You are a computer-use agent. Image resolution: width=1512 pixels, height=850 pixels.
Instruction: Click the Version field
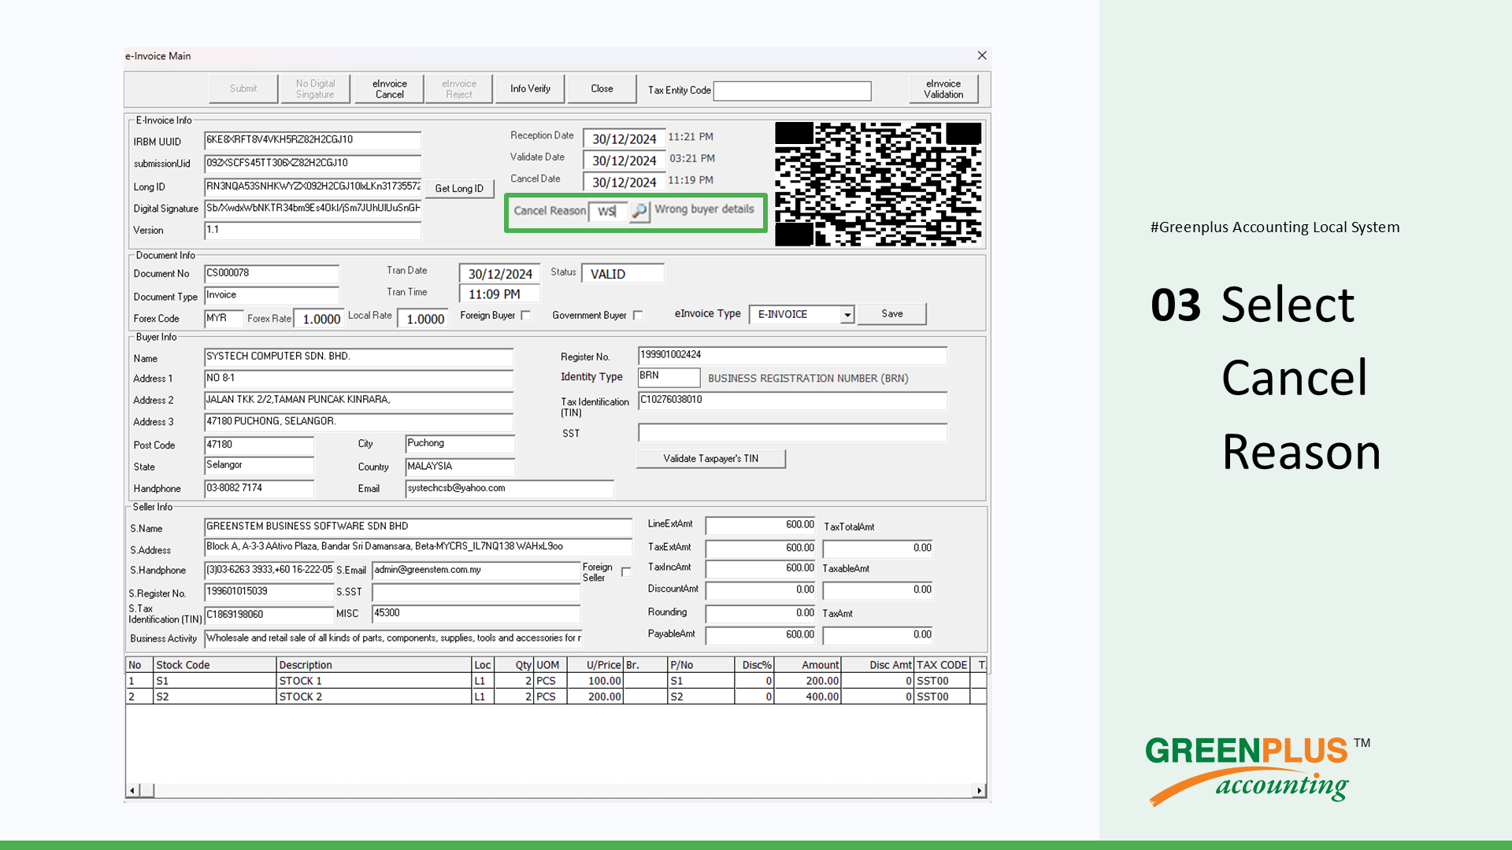coord(313,230)
